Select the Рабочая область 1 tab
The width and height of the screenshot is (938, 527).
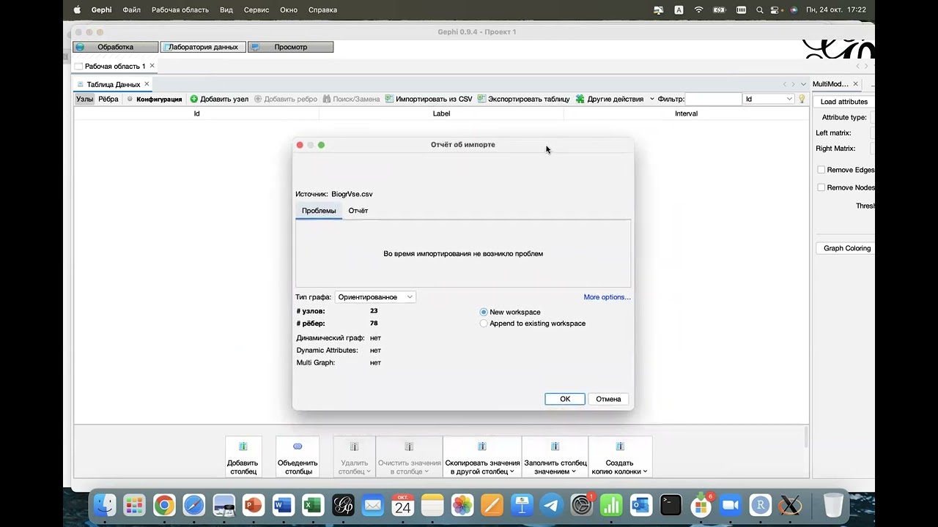pos(115,66)
